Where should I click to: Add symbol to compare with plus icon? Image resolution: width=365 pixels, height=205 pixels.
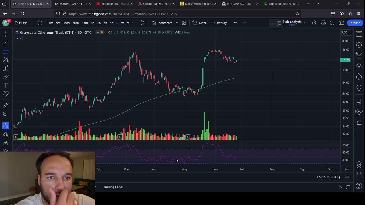[40, 23]
